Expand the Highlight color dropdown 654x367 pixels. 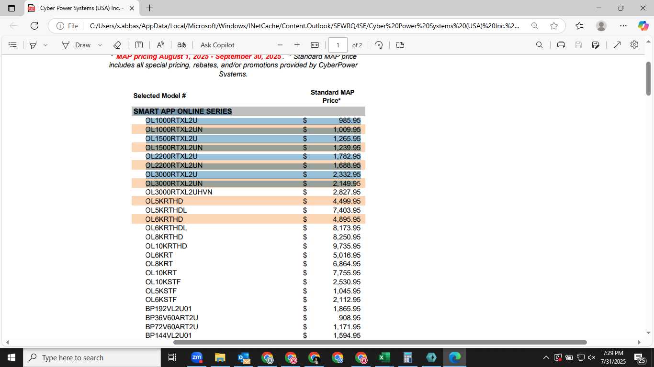[x=45, y=45]
